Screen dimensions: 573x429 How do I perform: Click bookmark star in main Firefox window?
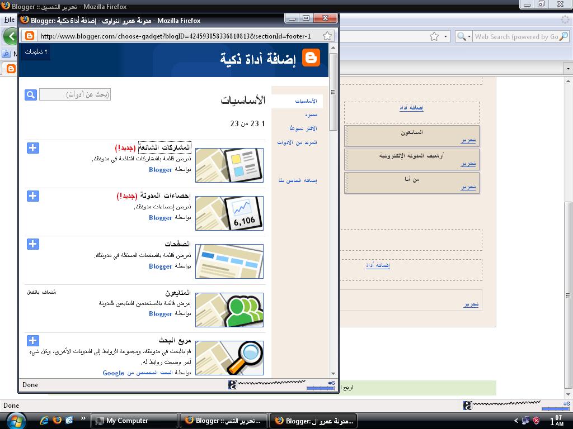pos(434,36)
